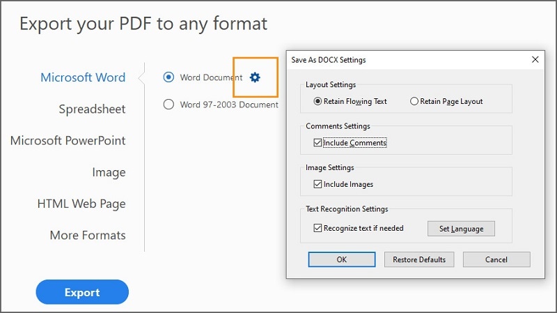Uncheck the Include Images checkbox
This screenshot has width=557, height=313.
pos(318,185)
